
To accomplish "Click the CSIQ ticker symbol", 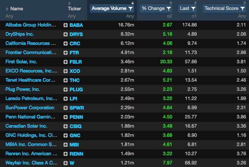I will click(75, 126).
